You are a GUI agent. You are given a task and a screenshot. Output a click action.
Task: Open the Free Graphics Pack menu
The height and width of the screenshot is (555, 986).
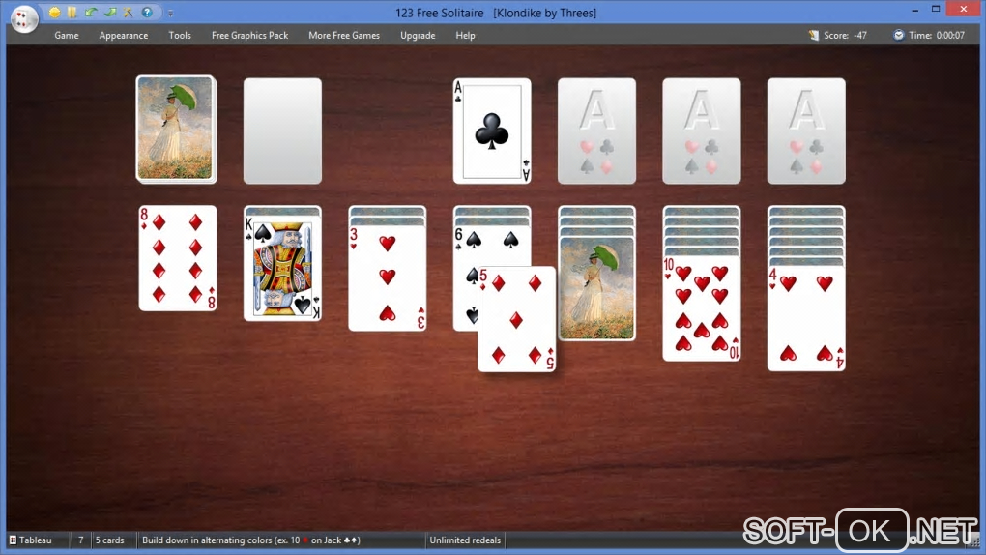click(x=249, y=35)
